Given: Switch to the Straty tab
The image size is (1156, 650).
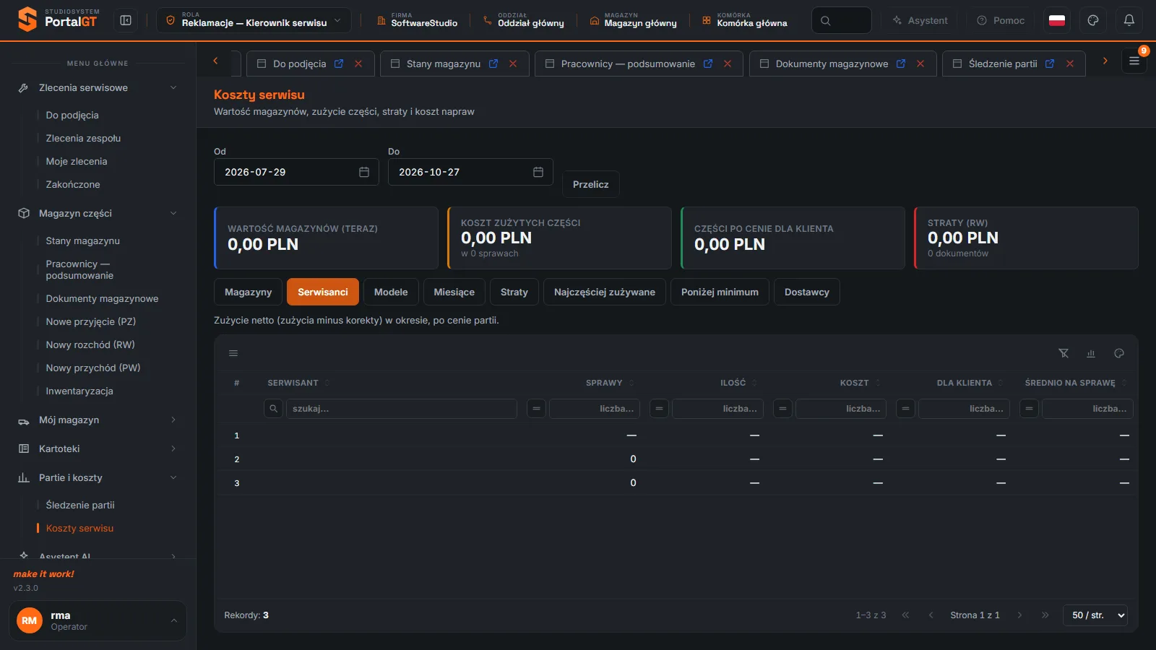Looking at the screenshot, I should coord(514,292).
